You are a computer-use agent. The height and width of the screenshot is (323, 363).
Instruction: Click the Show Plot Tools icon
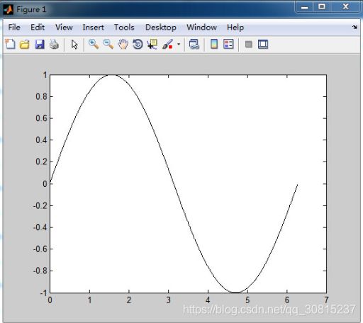[x=263, y=44]
